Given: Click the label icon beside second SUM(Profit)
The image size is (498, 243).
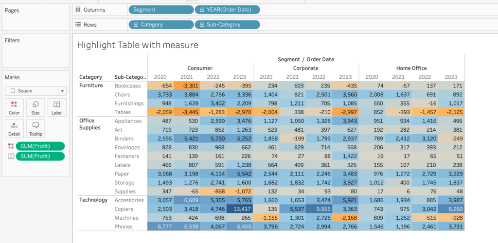Looking at the screenshot, I should click(x=11, y=156).
